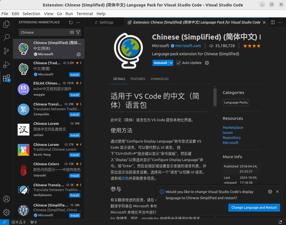The image size is (286, 225).
Task: Open the Issues resource link
Action: (228, 132)
